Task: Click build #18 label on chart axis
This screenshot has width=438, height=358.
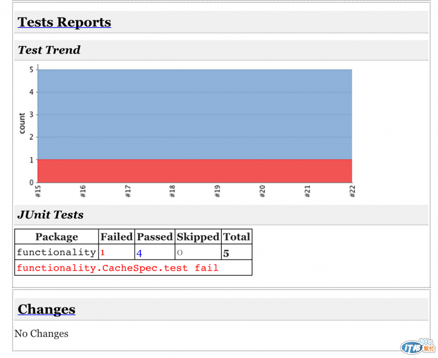Action: (172, 191)
